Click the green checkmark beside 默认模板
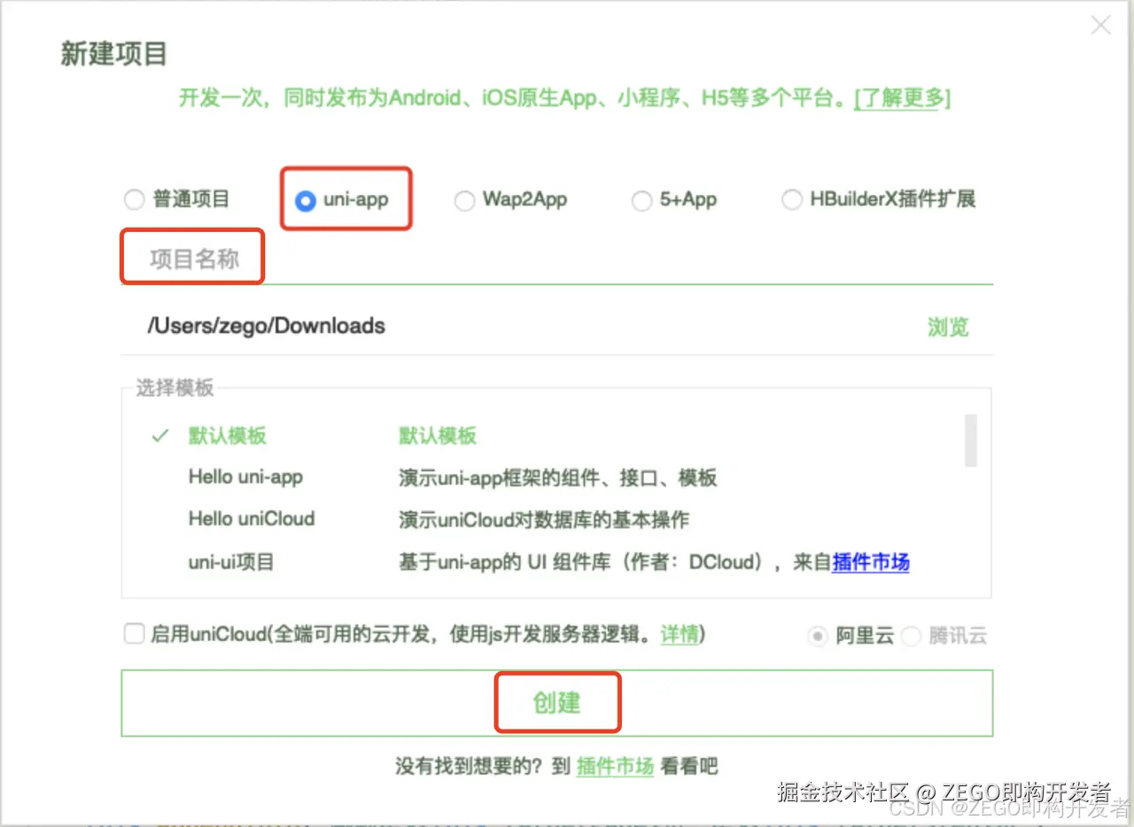The image size is (1134, 827). click(x=160, y=436)
